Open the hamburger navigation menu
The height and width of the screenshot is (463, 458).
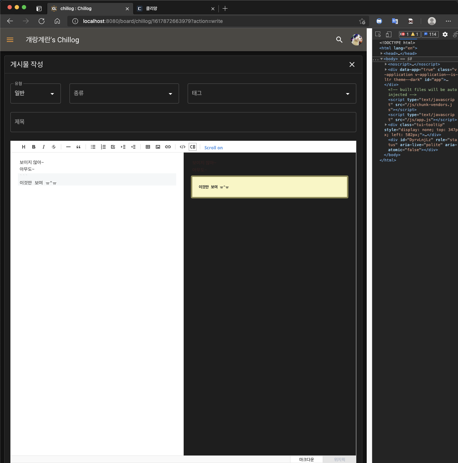point(10,40)
